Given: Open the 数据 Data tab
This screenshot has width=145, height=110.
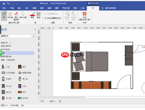Looking at the screenshot, I should click(x=34, y=8).
